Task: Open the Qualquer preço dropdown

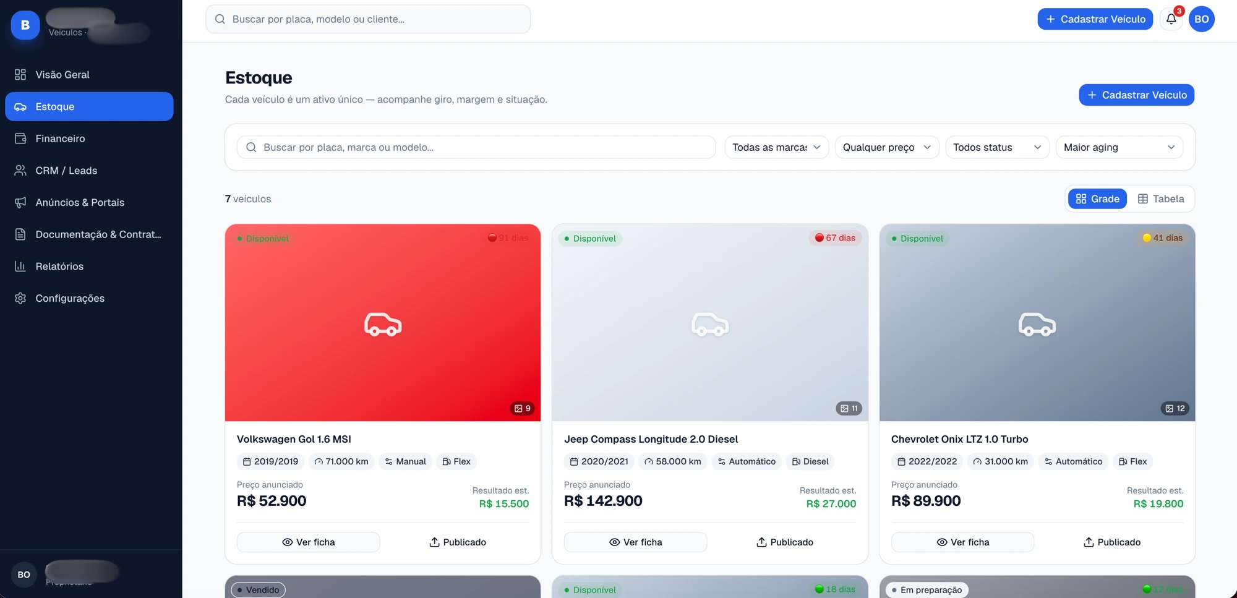Action: [x=887, y=147]
